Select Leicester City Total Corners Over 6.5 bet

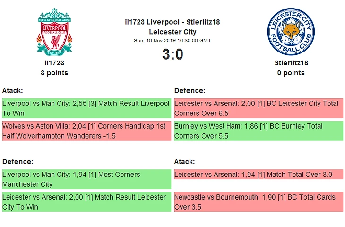pos(258,108)
